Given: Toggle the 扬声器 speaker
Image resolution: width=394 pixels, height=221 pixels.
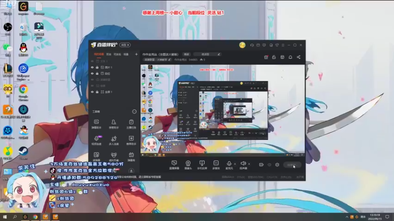Looking at the screenshot, I should point(243,165).
